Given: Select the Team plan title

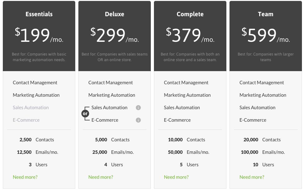Looking at the screenshot, I should (x=266, y=14).
